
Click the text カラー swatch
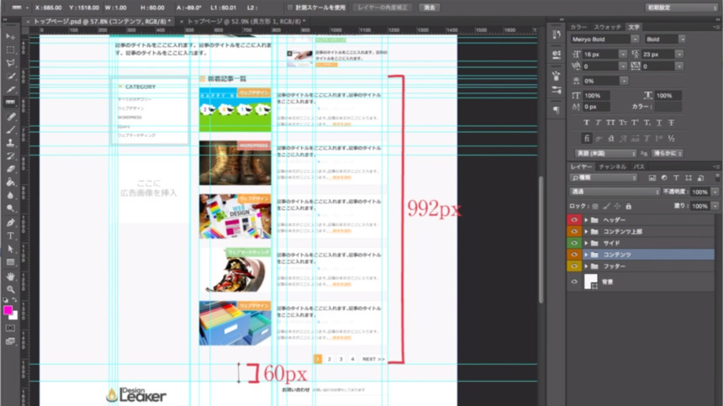[x=668, y=107]
